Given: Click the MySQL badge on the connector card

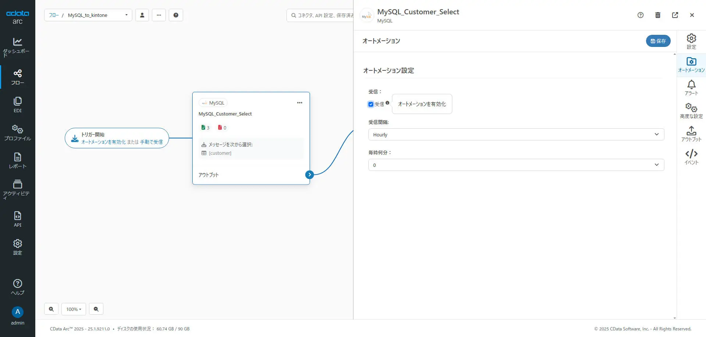Looking at the screenshot, I should [213, 103].
